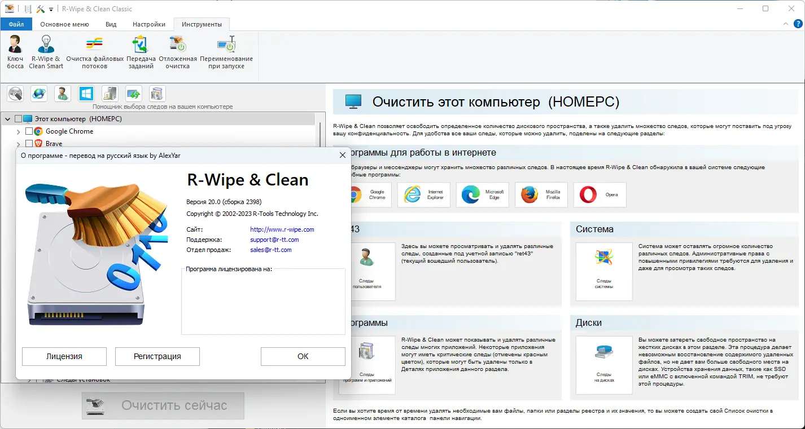The image size is (805, 429).
Task: Select Переименование при запуске tool
Action: [x=226, y=52]
